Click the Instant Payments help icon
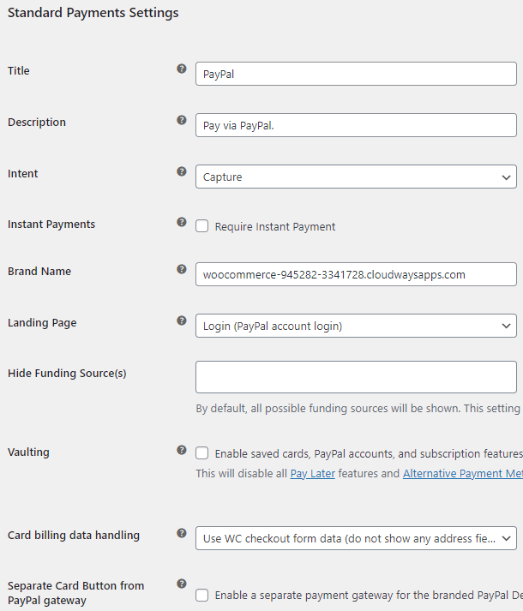The image size is (523, 611). [x=182, y=222]
